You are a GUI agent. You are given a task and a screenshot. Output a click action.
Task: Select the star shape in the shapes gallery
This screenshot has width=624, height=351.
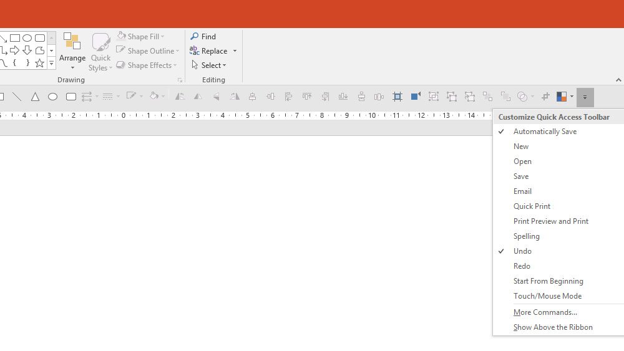click(x=40, y=63)
